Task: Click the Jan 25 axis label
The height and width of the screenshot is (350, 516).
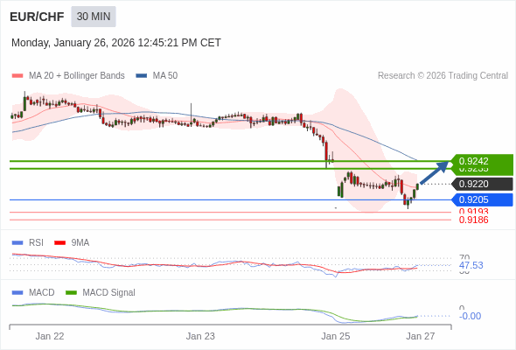Action: [x=336, y=336]
